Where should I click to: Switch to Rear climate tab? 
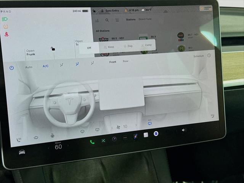125,61
